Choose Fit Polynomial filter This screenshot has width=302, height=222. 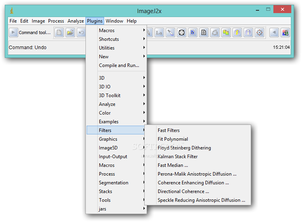tap(198, 139)
